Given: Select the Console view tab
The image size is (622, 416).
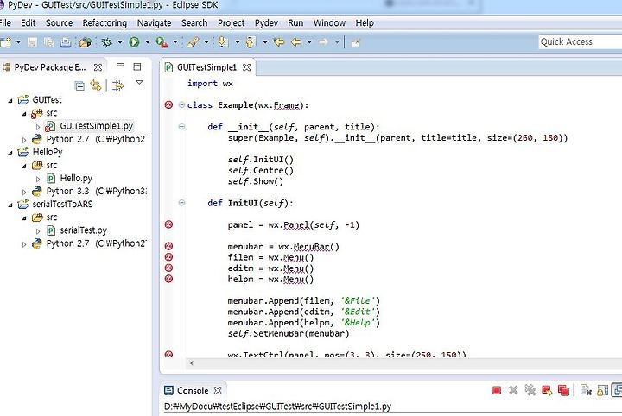Looking at the screenshot, I should (193, 391).
